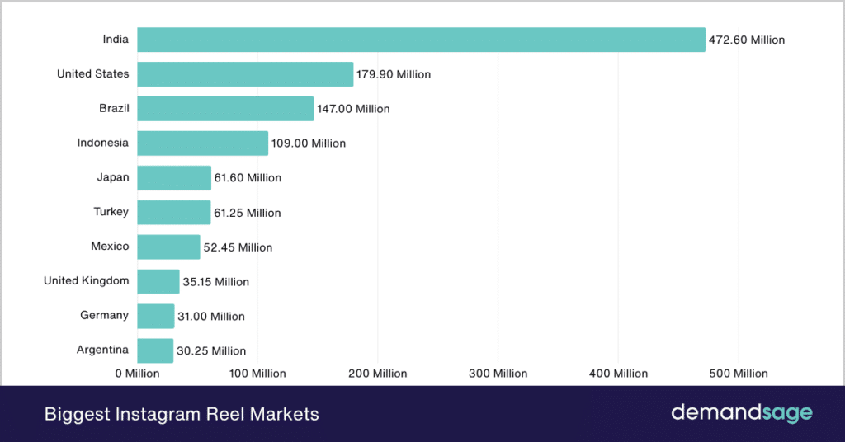This screenshot has height=442, width=845.
Task: Click the demandsage logo
Action: coord(742,413)
